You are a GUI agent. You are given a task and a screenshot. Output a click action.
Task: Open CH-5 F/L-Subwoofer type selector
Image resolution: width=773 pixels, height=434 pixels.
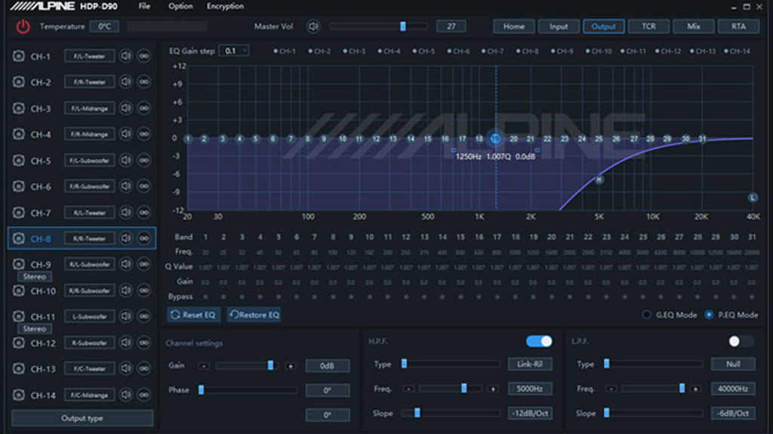(89, 160)
